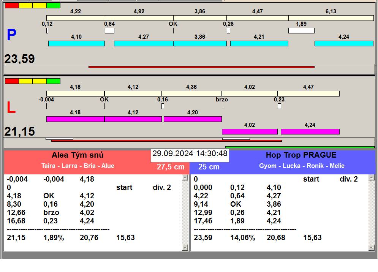This screenshot has width=378, height=272.
Task: Select the magenta 4,02 run bar
Action: pos(249,132)
